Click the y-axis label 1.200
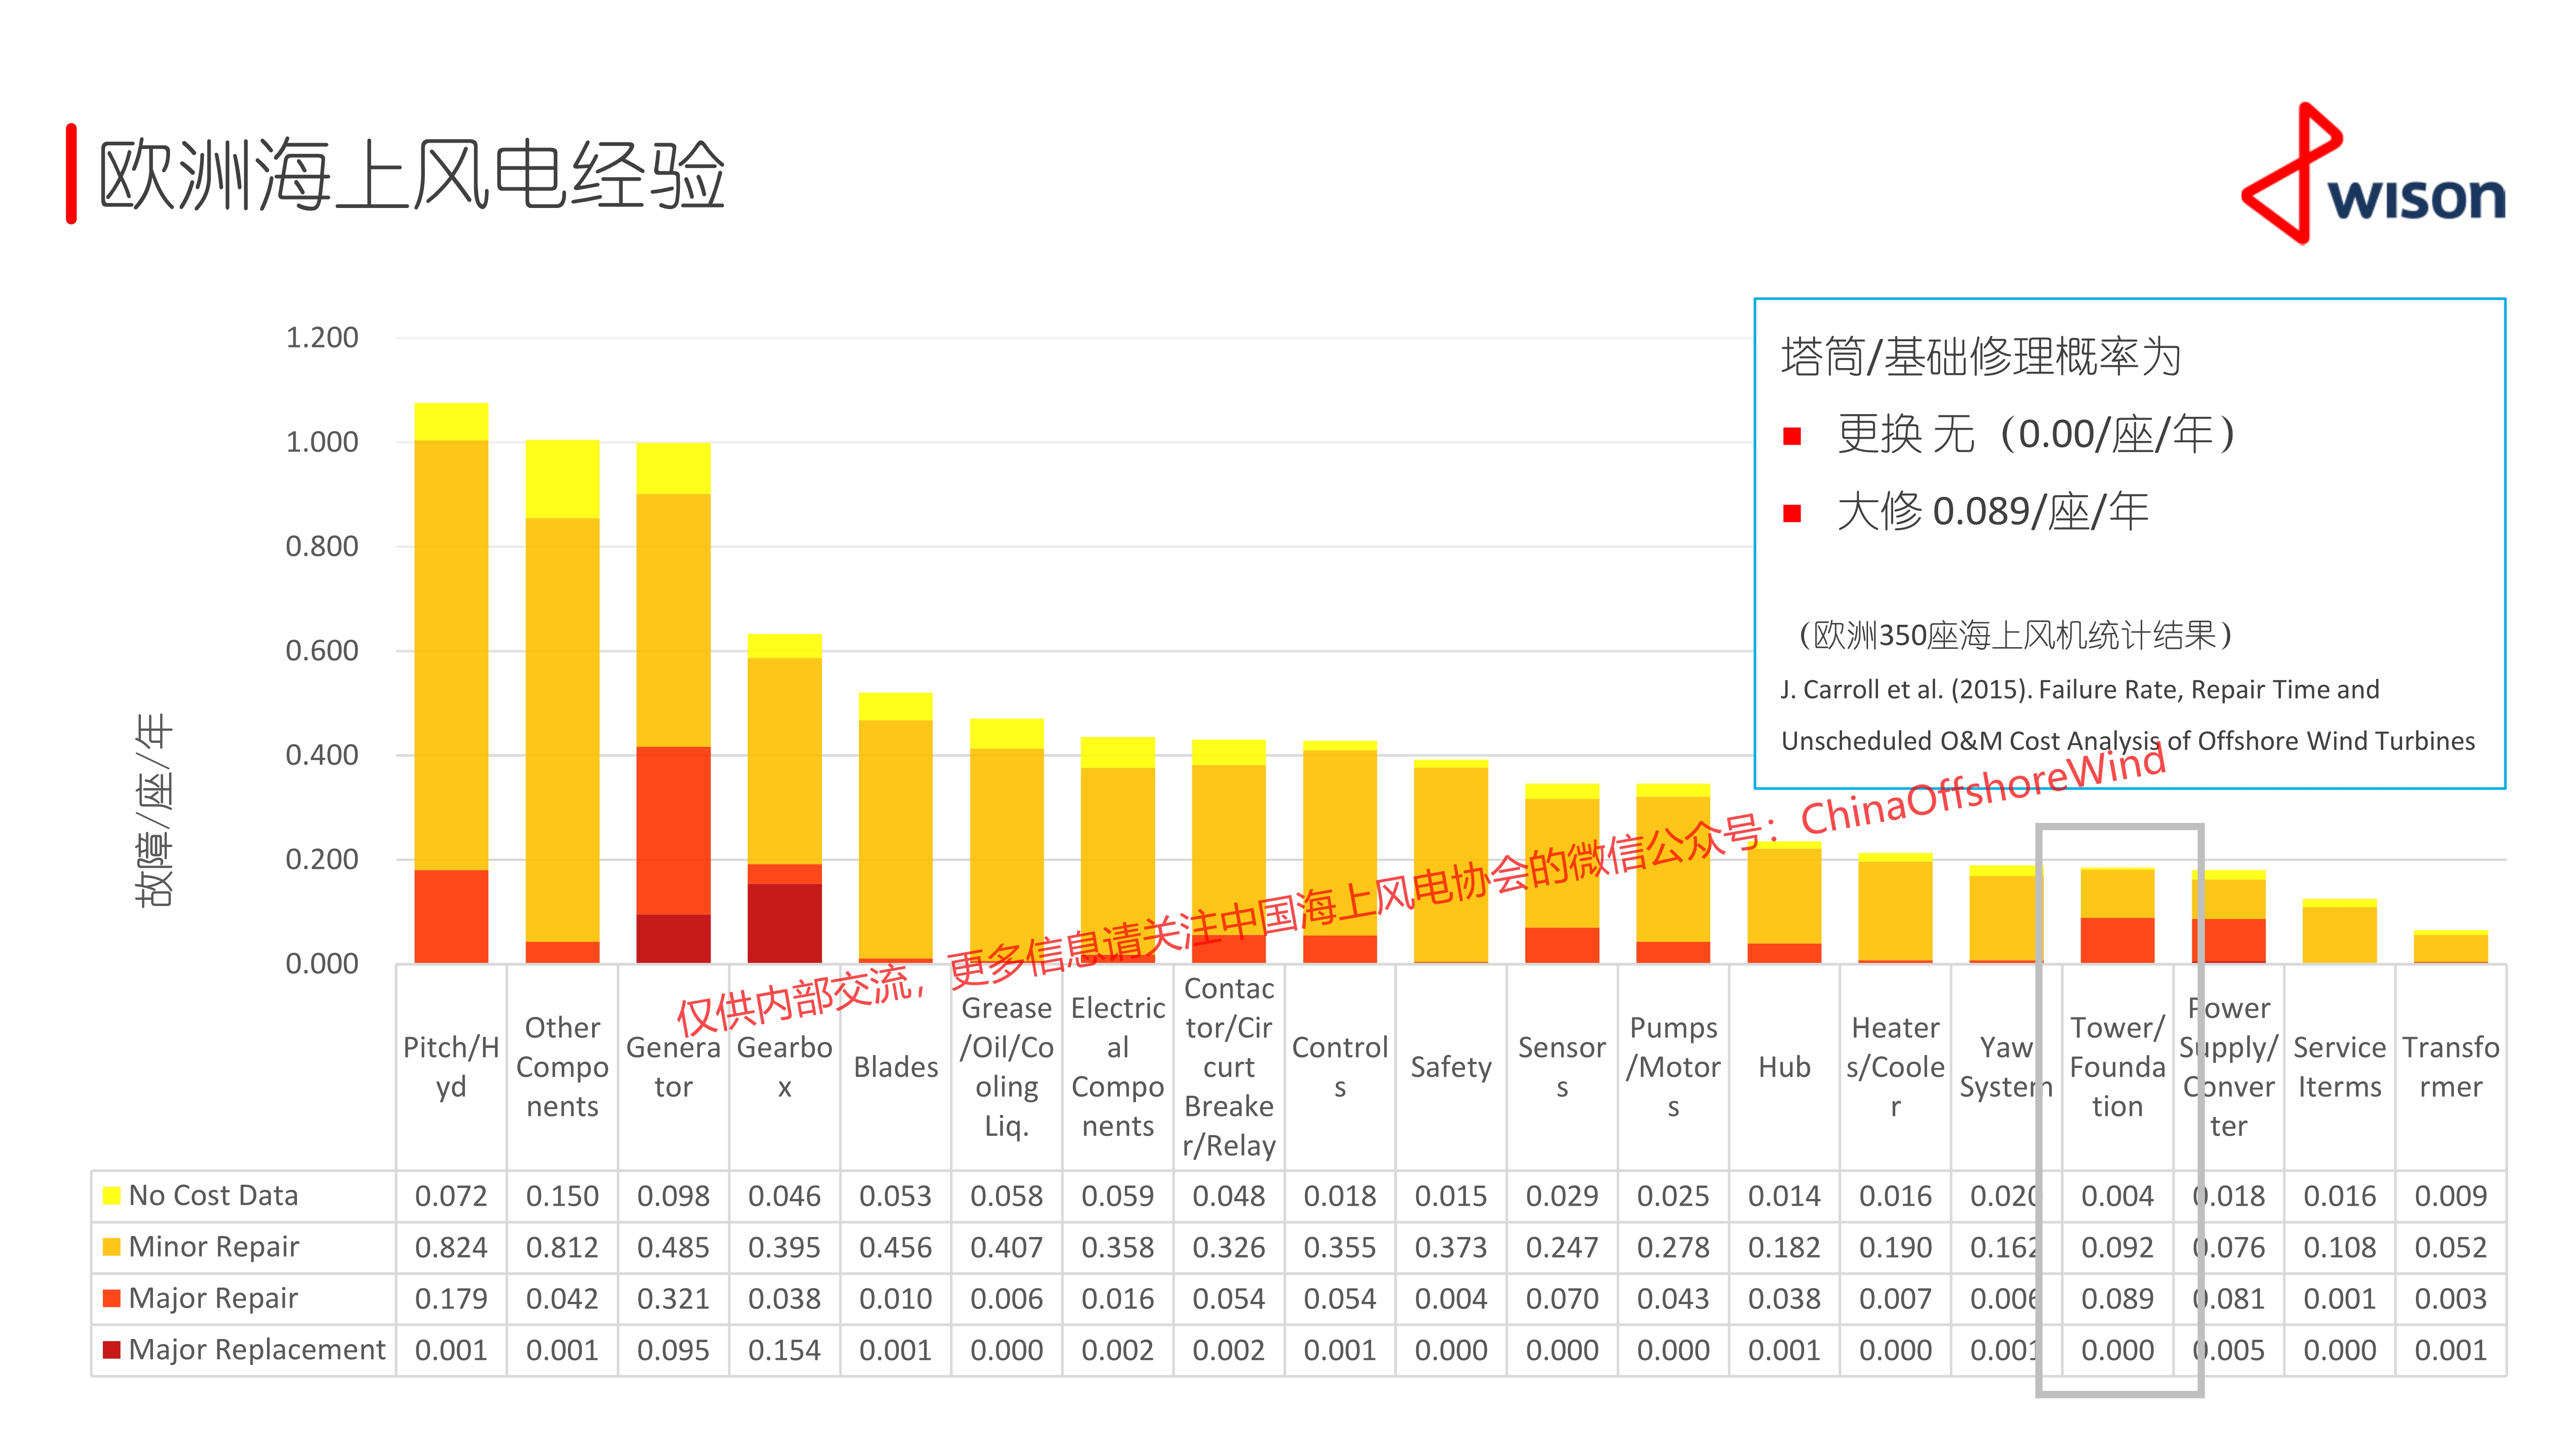The width and height of the screenshot is (2576, 1449). [x=321, y=338]
